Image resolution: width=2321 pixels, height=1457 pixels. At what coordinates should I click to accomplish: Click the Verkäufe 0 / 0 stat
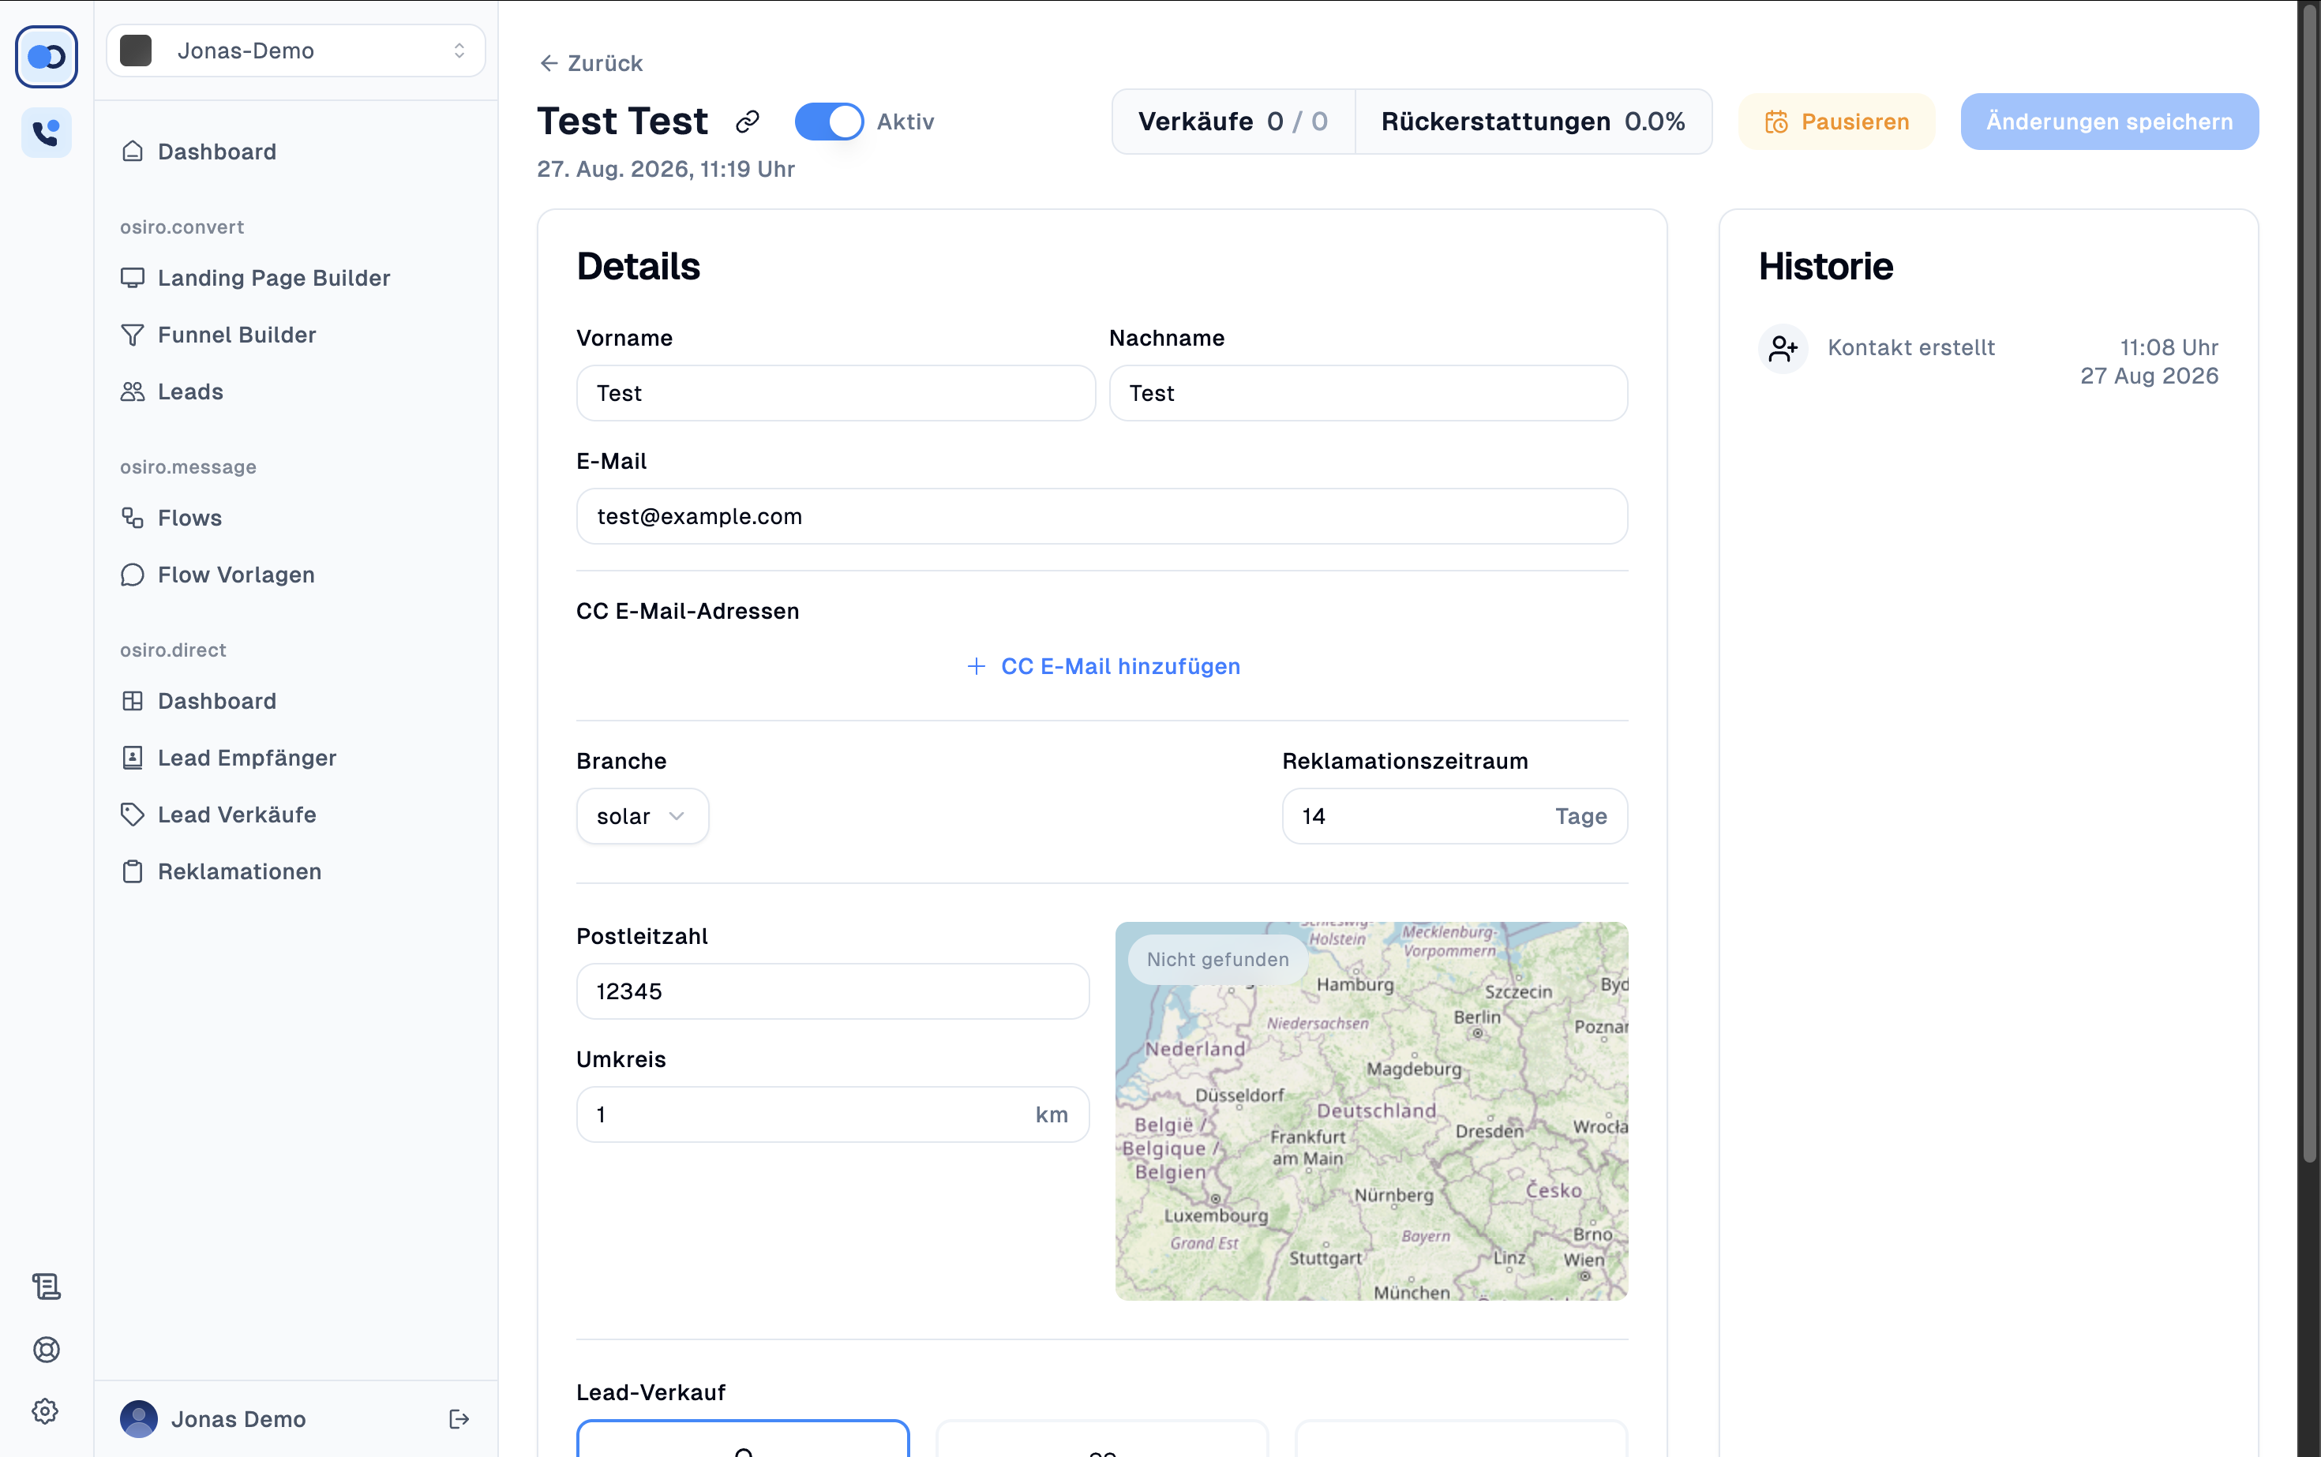click(1233, 122)
